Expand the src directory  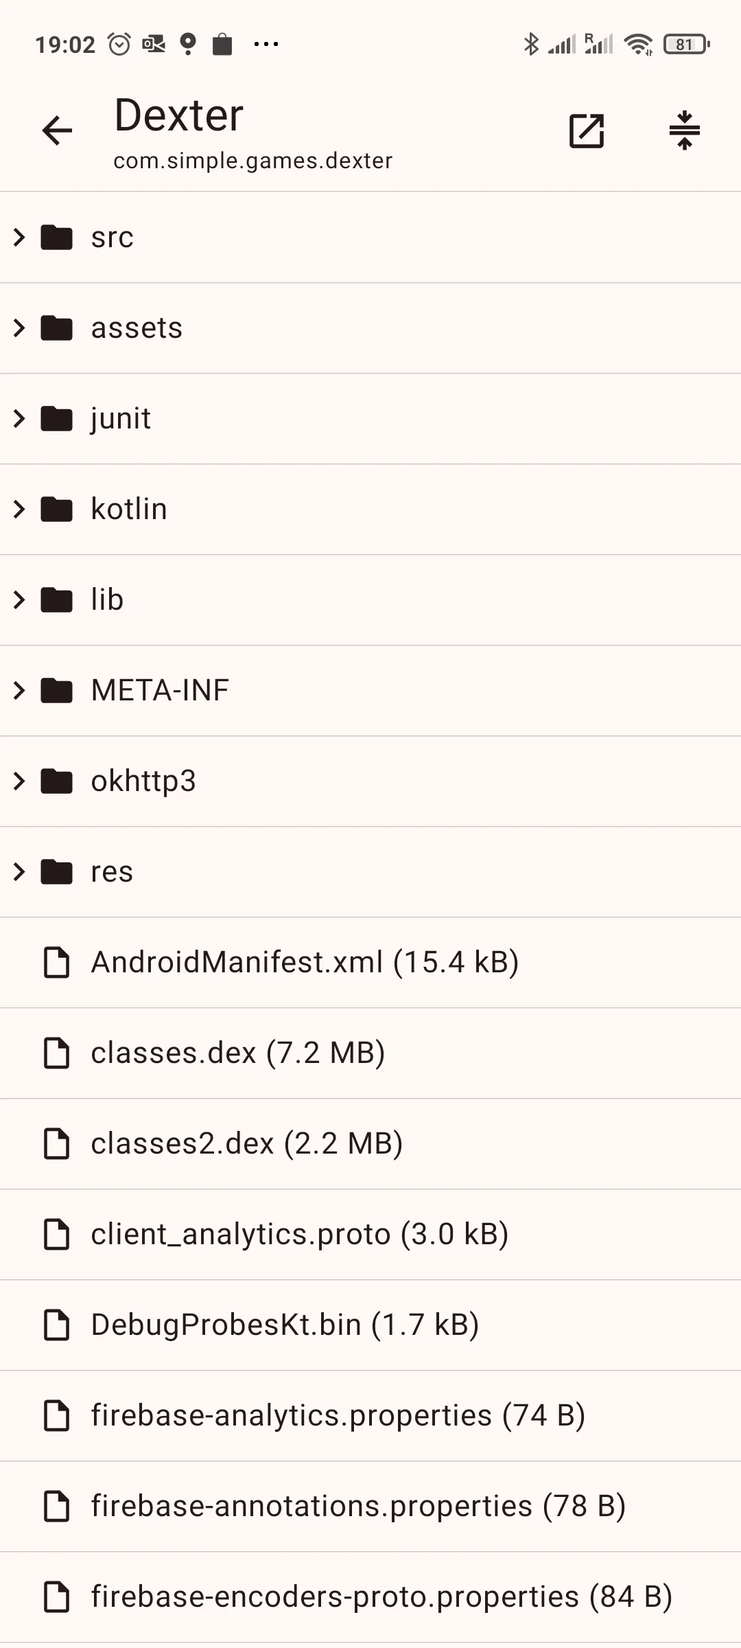coord(19,237)
